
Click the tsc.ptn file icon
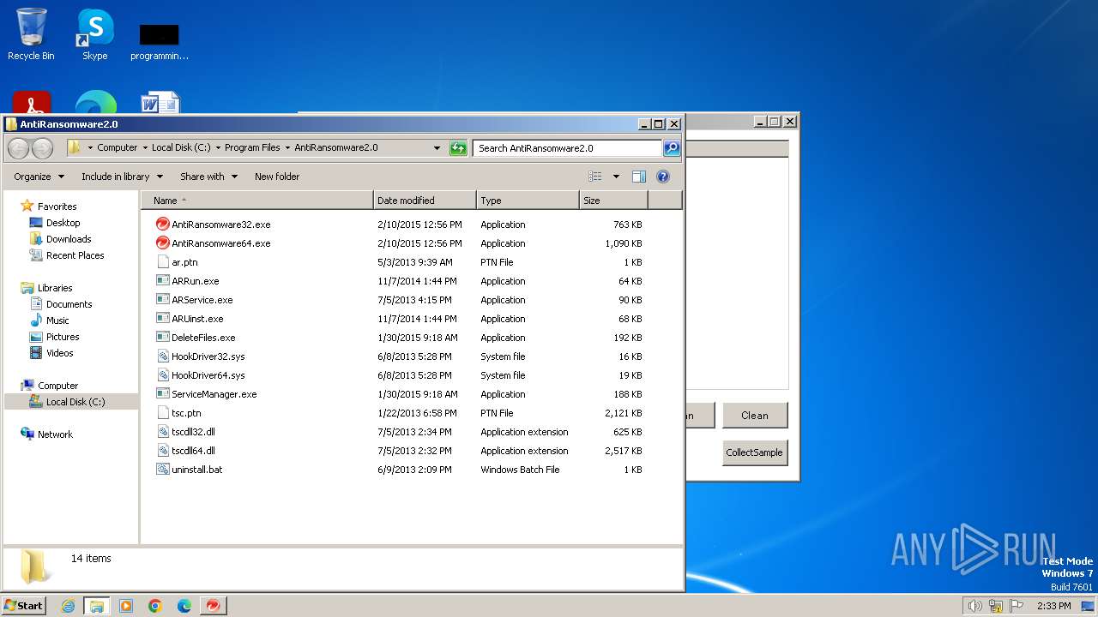(x=163, y=413)
